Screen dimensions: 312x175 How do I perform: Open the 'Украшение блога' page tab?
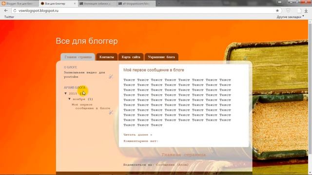tap(161, 57)
